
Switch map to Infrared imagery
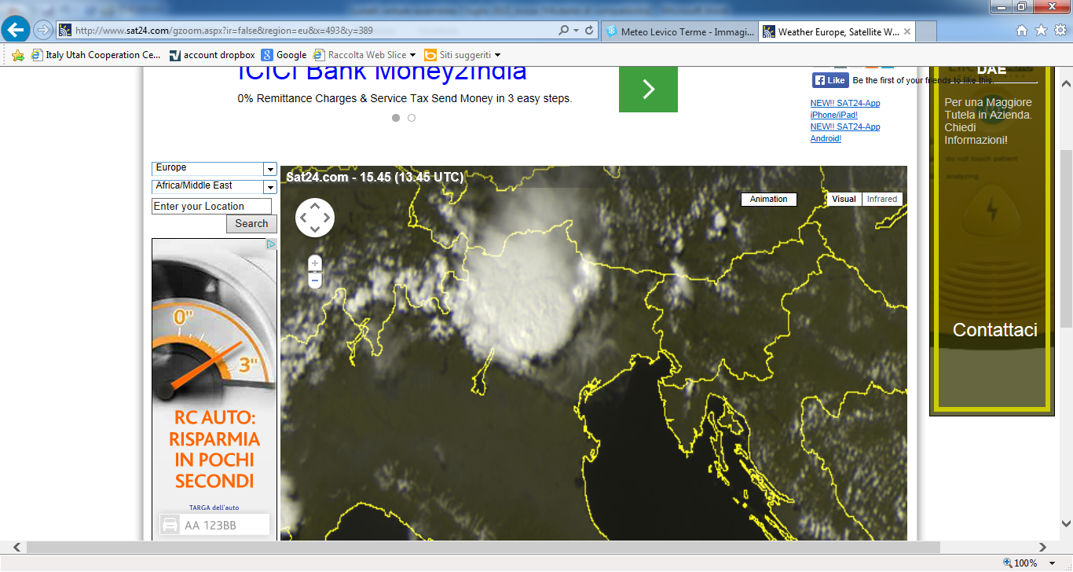(x=881, y=200)
